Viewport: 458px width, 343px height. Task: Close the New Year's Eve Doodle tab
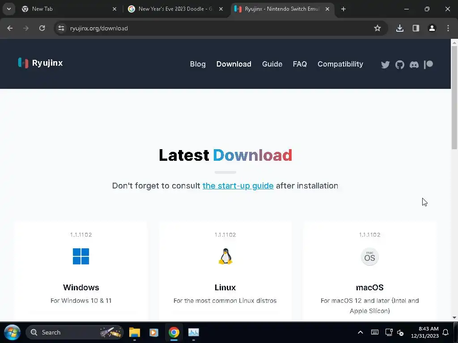221,9
